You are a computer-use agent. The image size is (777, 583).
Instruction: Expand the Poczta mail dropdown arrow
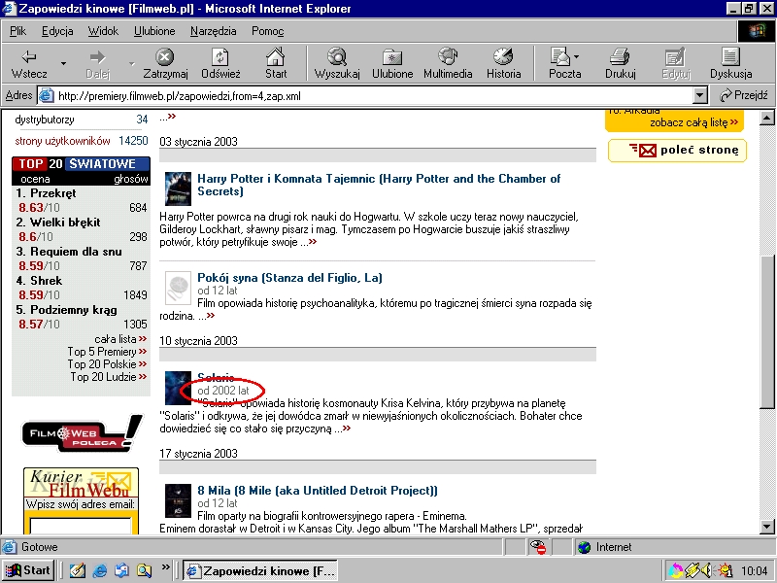click(576, 56)
